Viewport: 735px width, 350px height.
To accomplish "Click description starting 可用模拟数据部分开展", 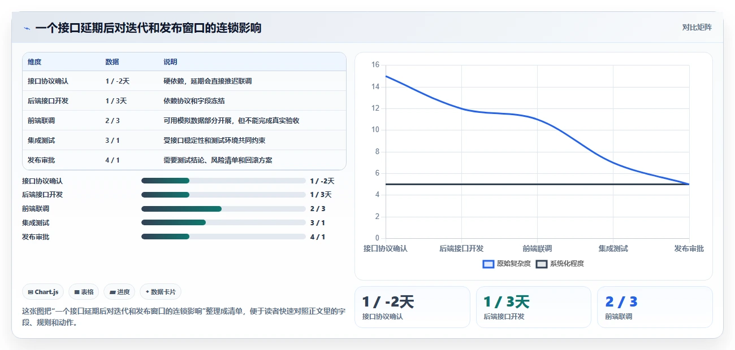I will pos(231,121).
